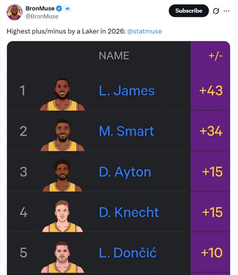Click the affiliate badge next to BronMuse
The height and width of the screenshot is (275, 238).
(x=67, y=8)
